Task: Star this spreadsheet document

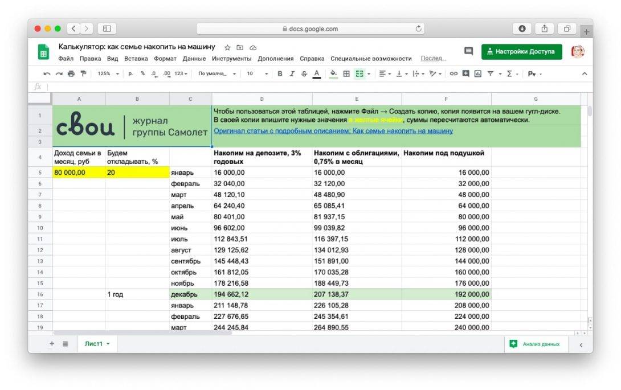Action: 227,47
